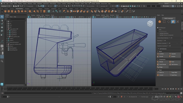The width and height of the screenshot is (183, 103).
Task: Click the Outliner search field
Action: [x=16, y=19]
